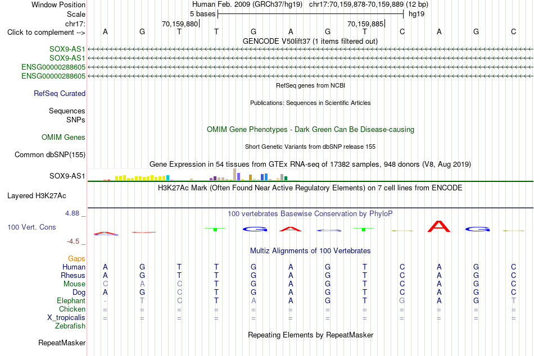Click the Common dbSNP(155) track label
The image size is (534, 356).
pos(50,154)
